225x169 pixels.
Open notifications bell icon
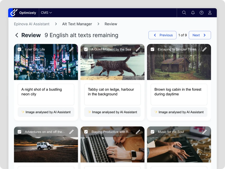(193, 13)
